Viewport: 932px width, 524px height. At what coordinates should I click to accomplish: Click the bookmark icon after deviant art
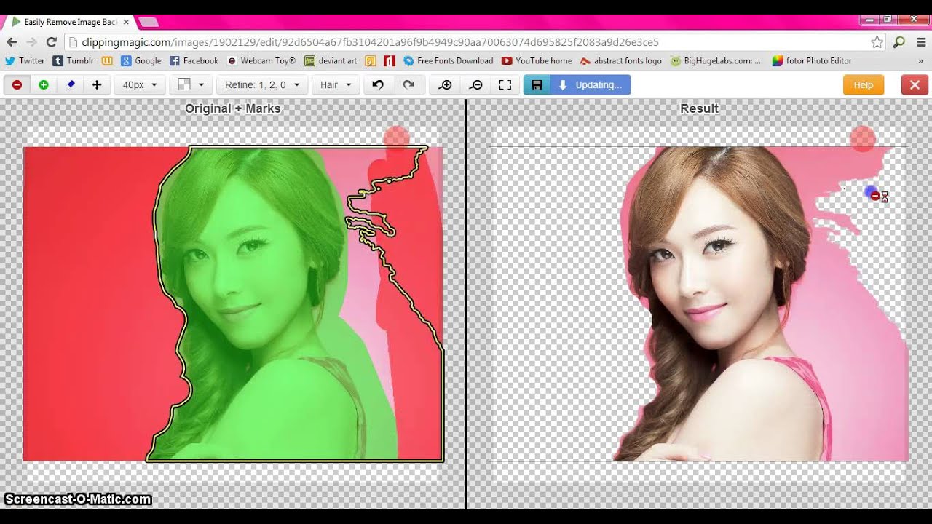(370, 61)
